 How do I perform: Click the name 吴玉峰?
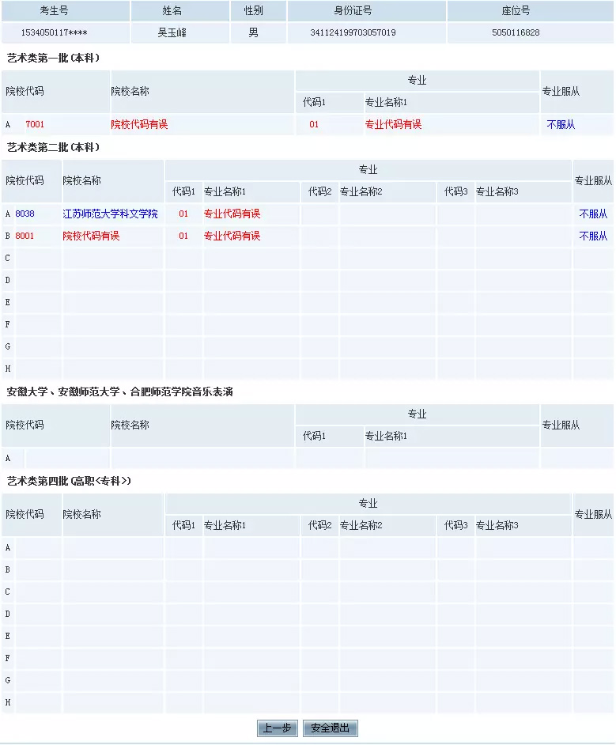pyautogui.click(x=172, y=32)
